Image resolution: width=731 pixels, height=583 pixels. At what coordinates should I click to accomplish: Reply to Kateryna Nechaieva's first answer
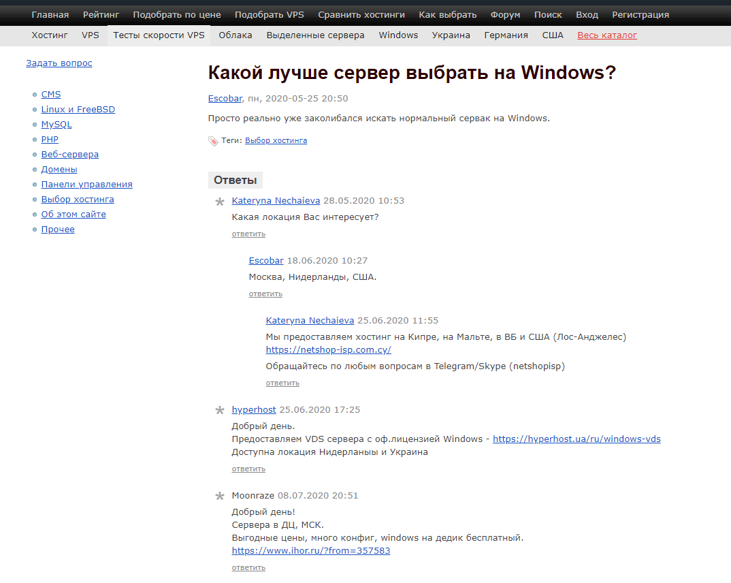(248, 234)
